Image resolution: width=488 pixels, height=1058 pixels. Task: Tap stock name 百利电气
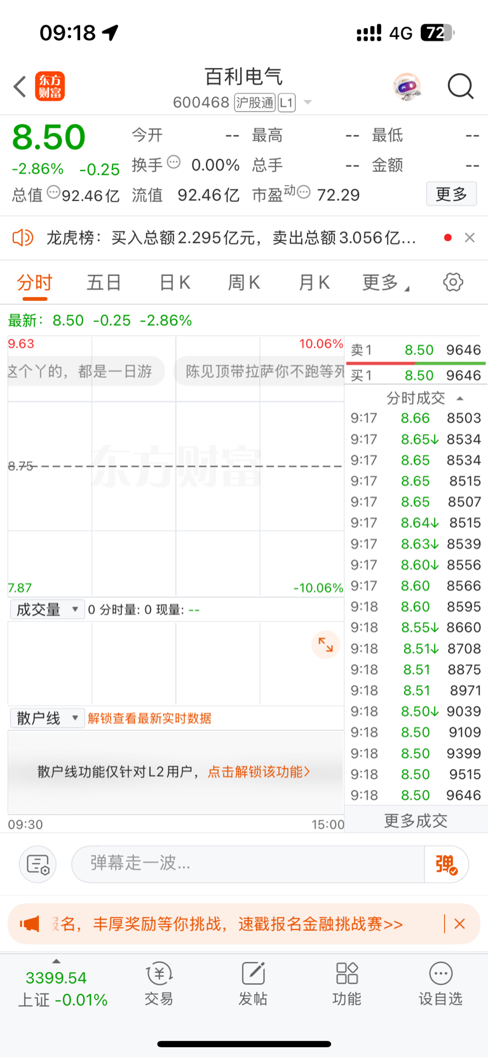pyautogui.click(x=244, y=76)
